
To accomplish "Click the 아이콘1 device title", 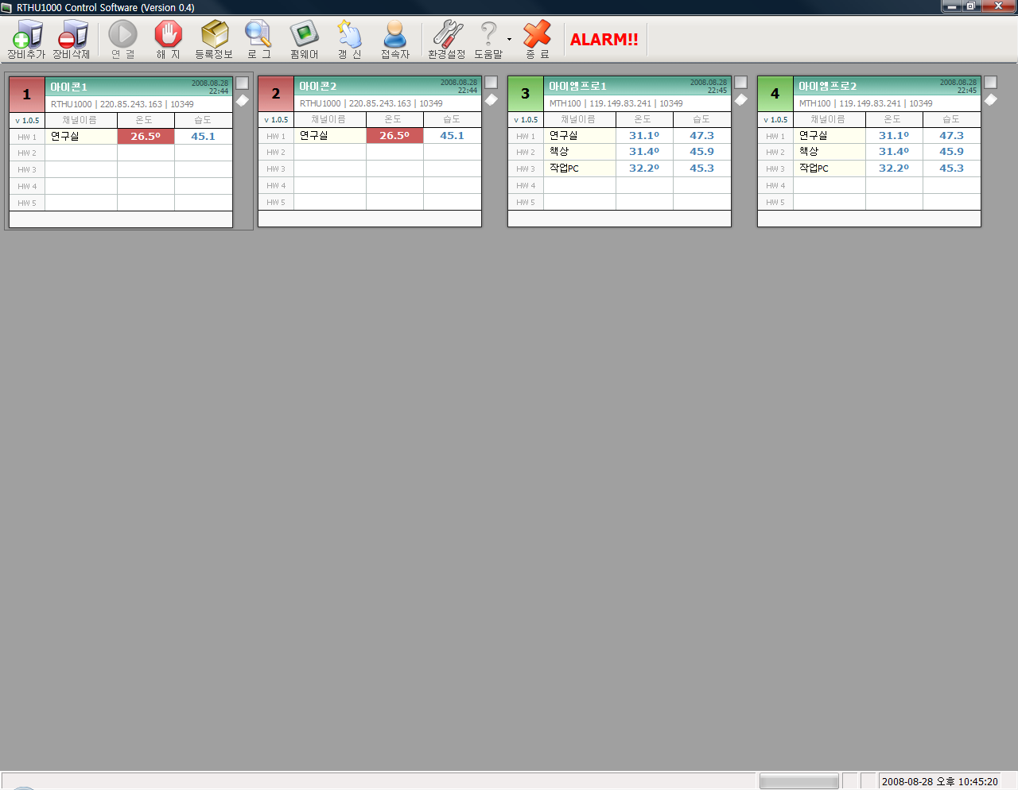I will click(68, 87).
